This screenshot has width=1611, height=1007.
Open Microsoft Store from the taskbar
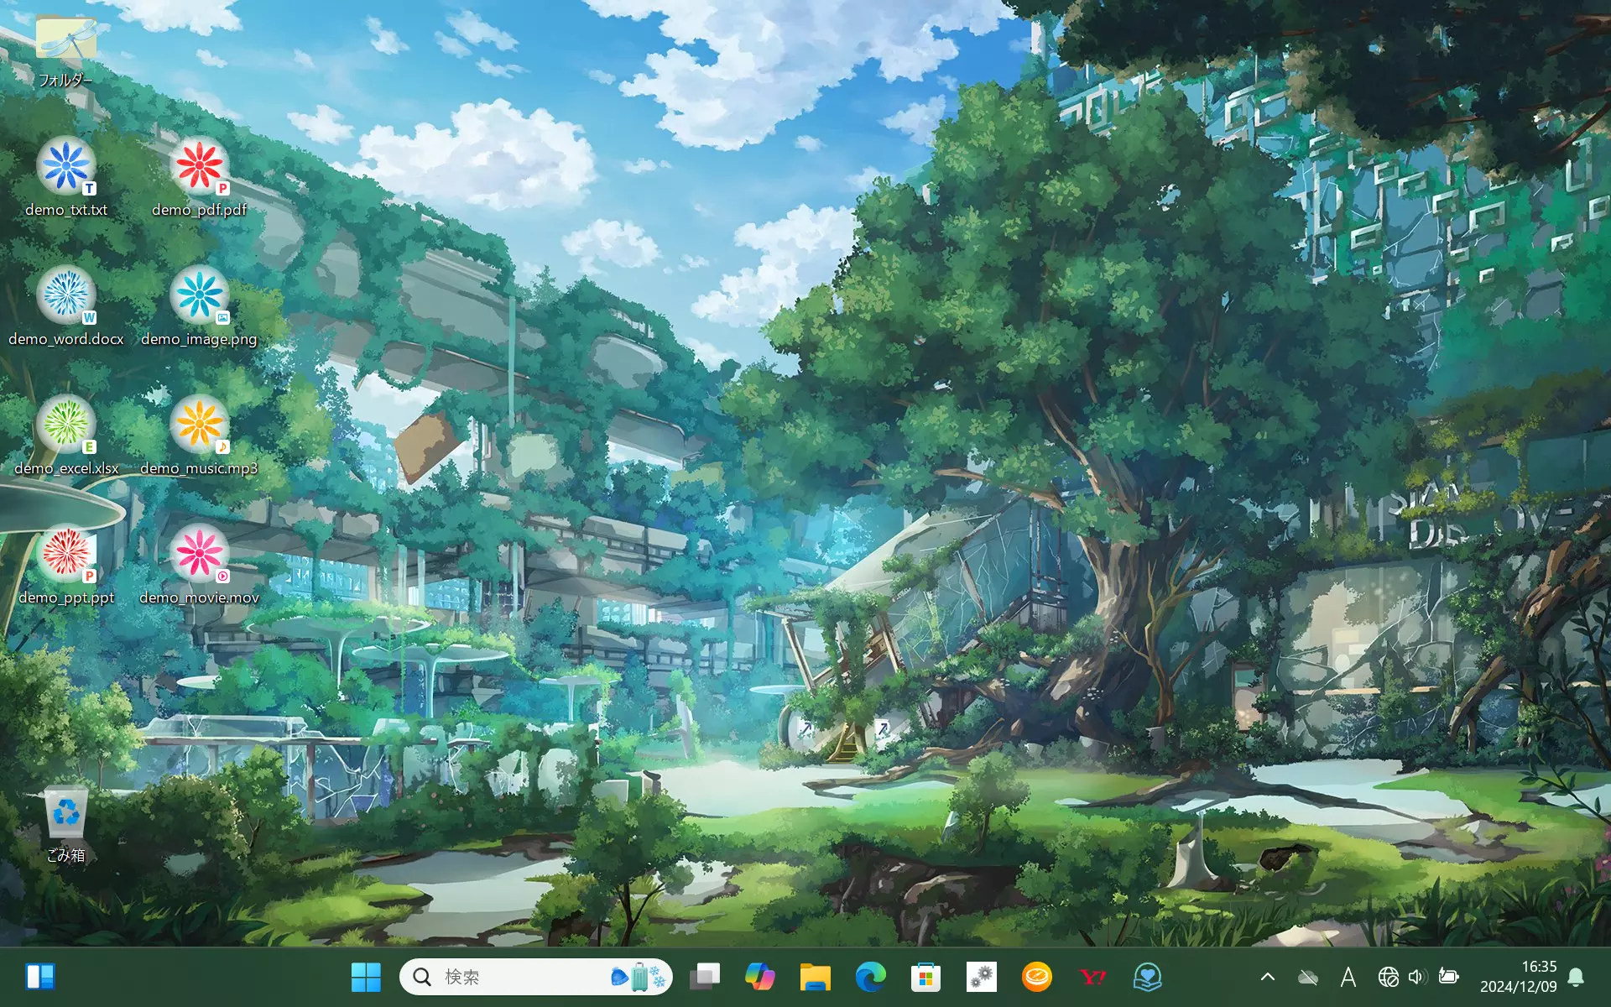coord(925,977)
